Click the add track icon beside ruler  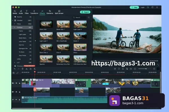click(x=14, y=73)
